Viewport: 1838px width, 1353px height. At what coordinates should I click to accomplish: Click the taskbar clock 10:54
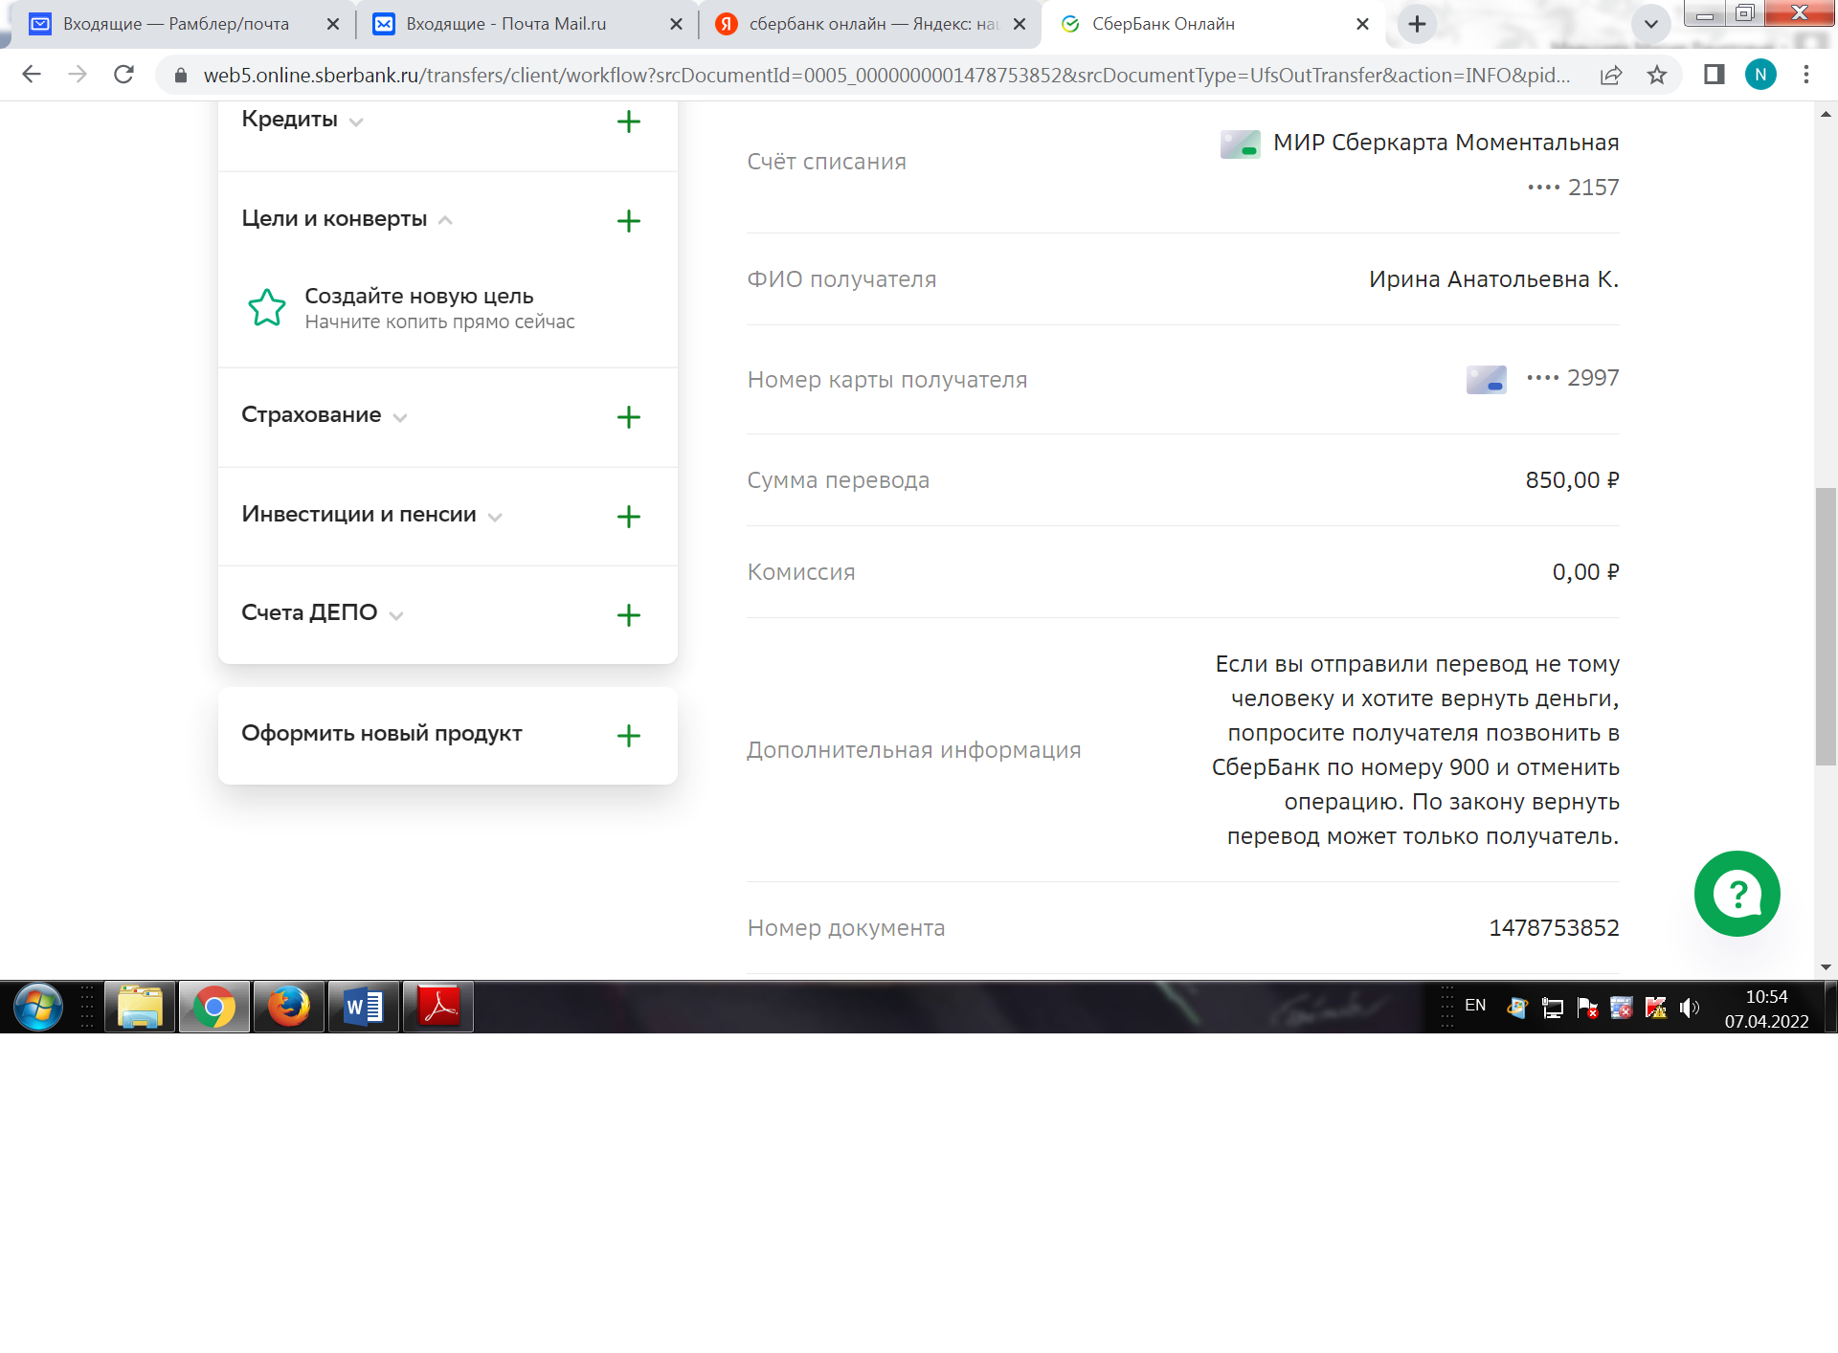click(x=1766, y=997)
